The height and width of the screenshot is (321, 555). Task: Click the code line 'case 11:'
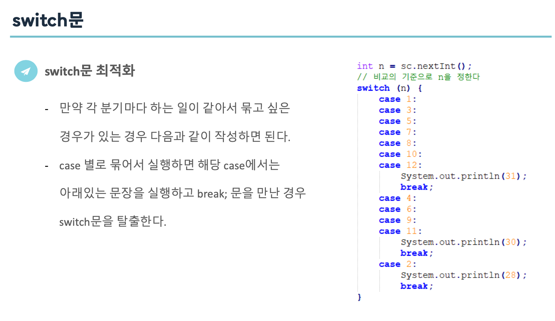tap(400, 231)
